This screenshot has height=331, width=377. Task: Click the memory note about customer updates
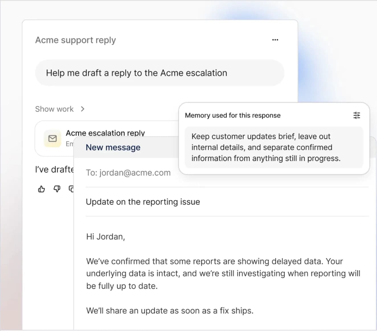point(274,147)
